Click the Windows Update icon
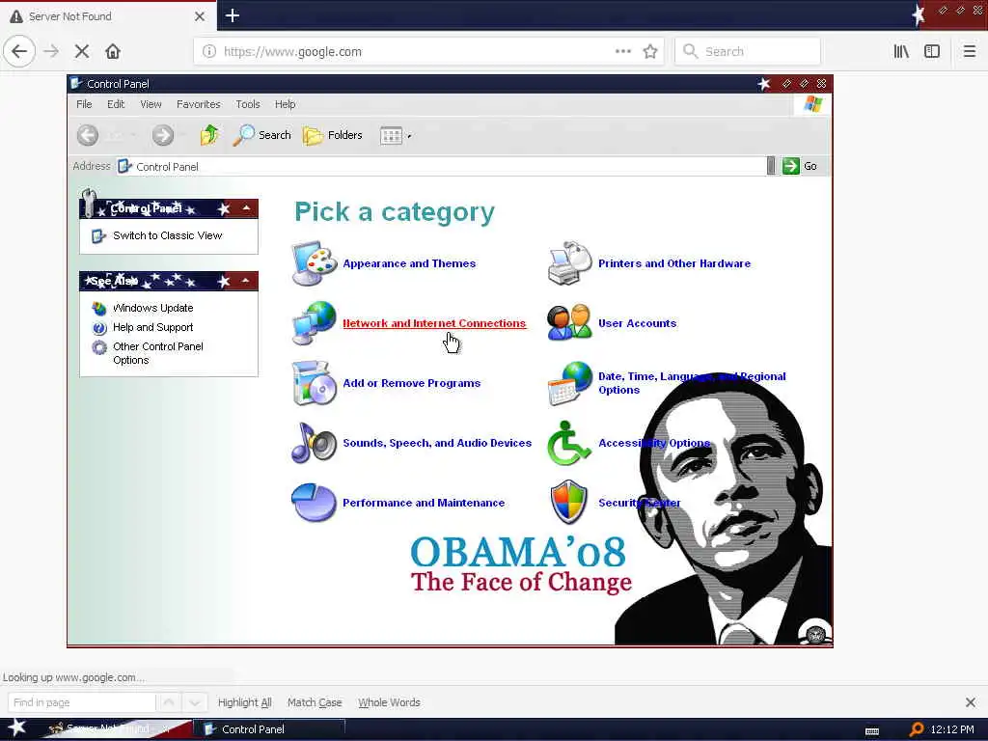Image resolution: width=988 pixels, height=741 pixels. (x=99, y=308)
